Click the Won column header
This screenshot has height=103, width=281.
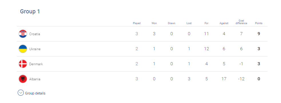click(154, 23)
